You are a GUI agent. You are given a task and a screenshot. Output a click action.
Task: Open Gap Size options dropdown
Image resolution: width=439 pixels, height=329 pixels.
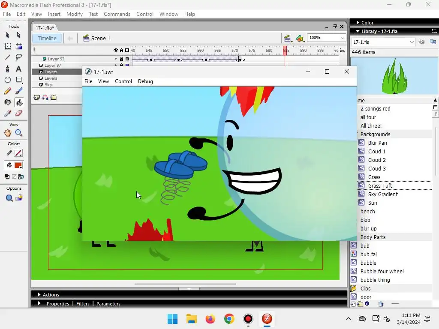[9, 198]
